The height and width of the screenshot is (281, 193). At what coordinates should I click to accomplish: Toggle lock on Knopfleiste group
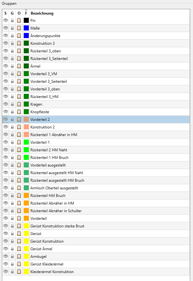pos(12,112)
